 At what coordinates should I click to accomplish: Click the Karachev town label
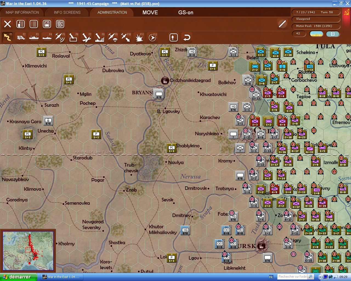(x=210, y=117)
